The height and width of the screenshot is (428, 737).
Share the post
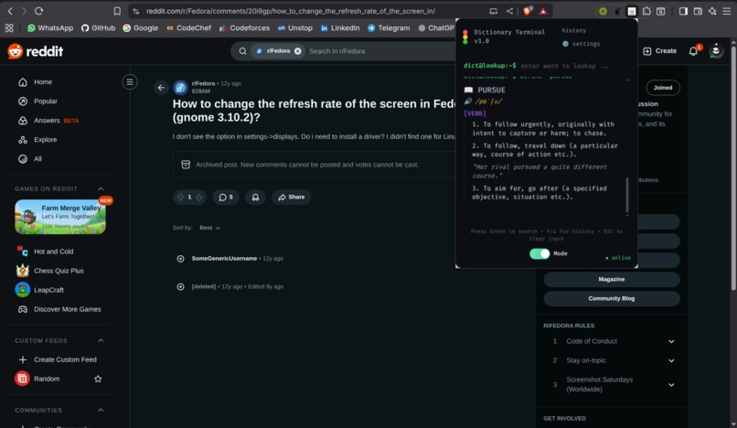tap(292, 197)
